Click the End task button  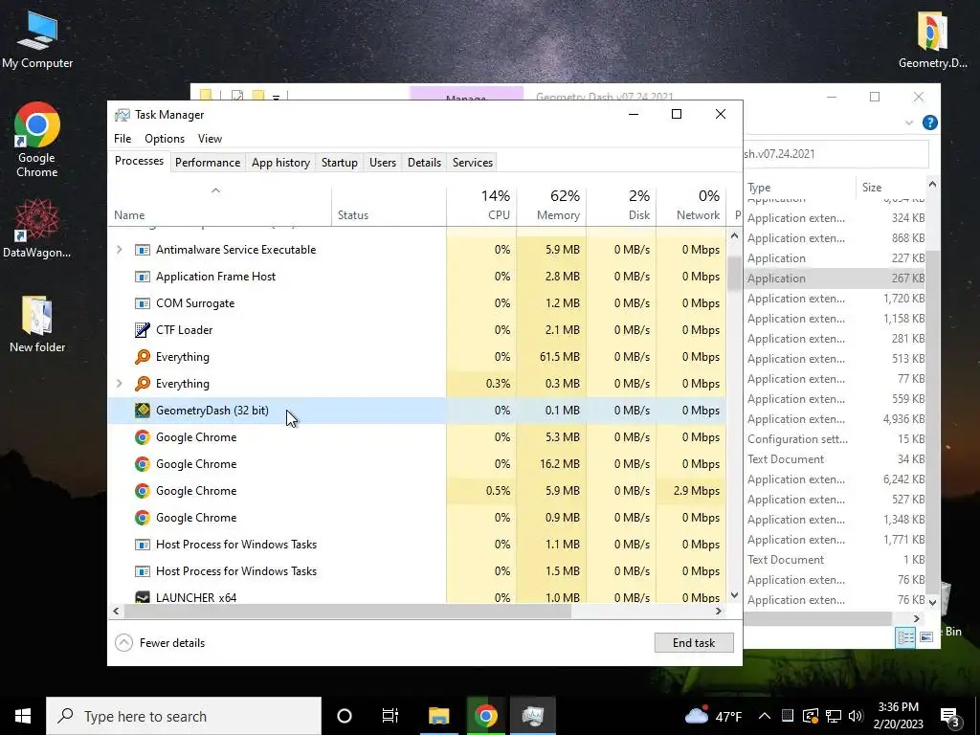[x=694, y=642]
